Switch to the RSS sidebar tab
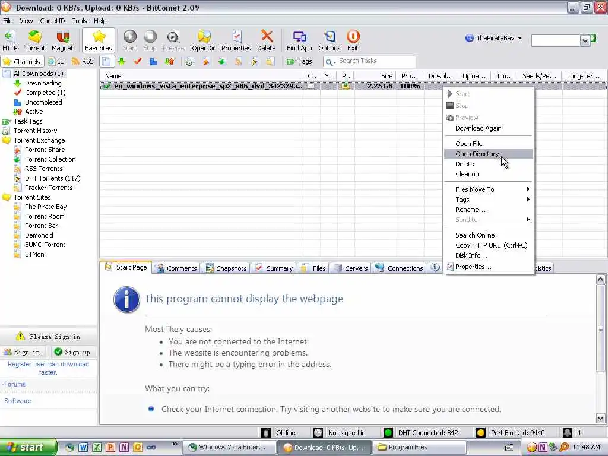Image resolution: width=608 pixels, height=456 pixels. 83,61
